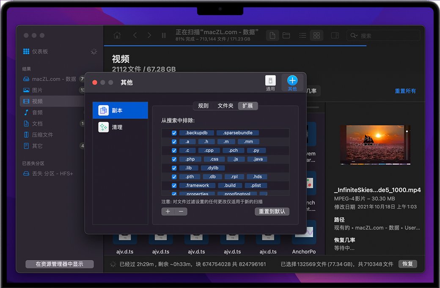Switch to the 规则 tab
Image resolution: width=440 pixels, height=288 pixels.
203,106
